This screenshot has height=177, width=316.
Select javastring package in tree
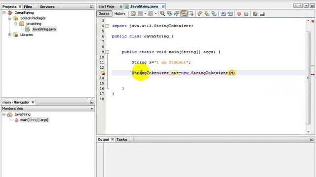click(x=34, y=24)
